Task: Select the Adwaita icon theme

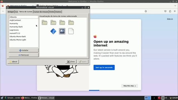Action: point(24,17)
